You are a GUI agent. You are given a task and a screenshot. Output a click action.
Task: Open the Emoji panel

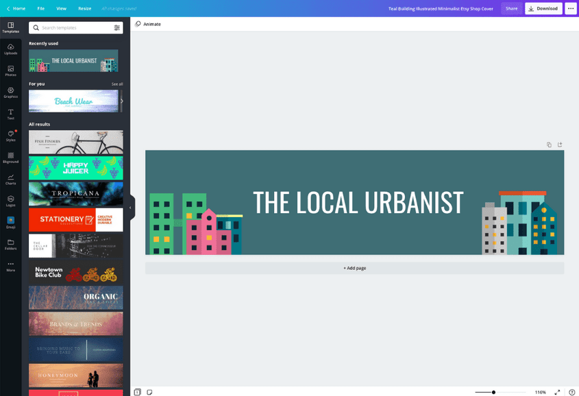coord(10,221)
